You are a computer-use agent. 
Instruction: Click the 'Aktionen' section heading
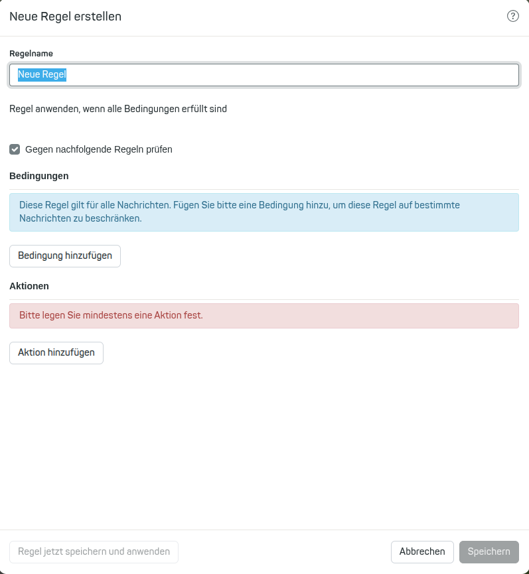pyautogui.click(x=29, y=286)
